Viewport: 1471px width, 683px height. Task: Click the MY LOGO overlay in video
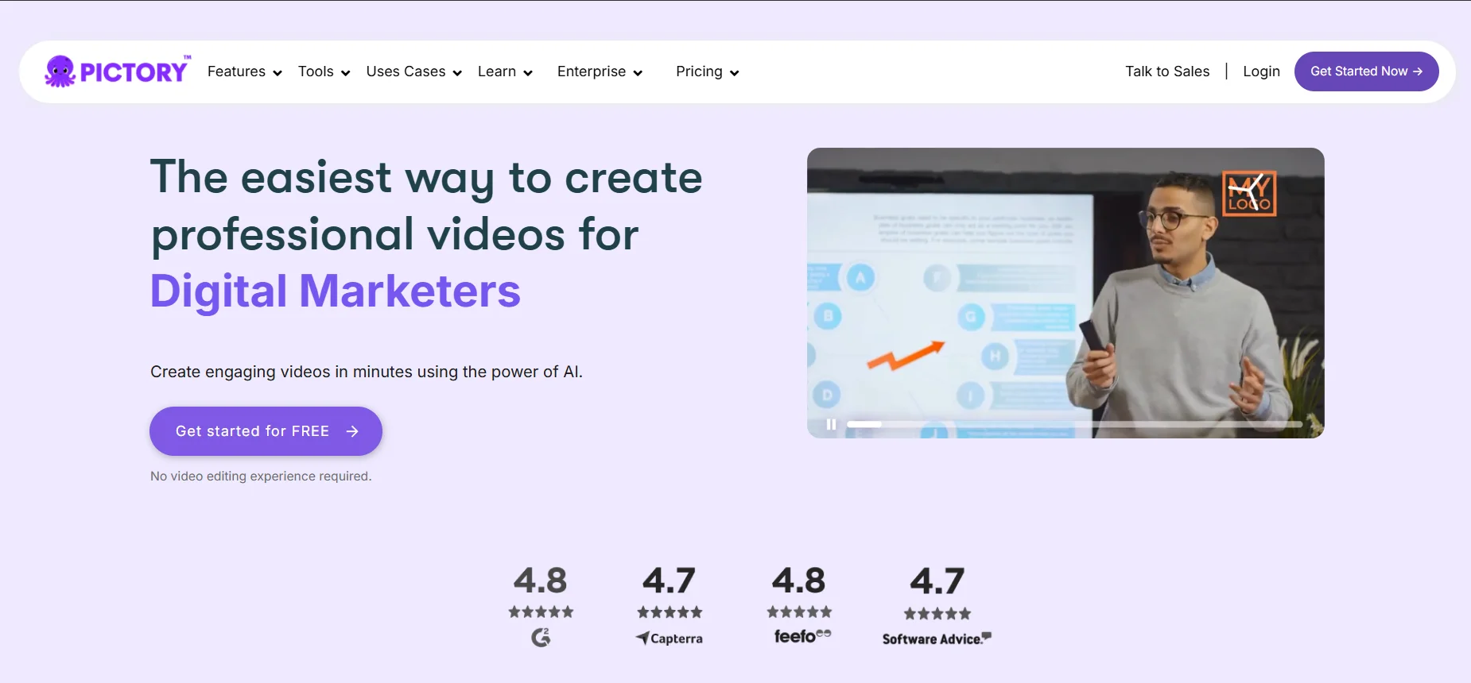[x=1249, y=194]
